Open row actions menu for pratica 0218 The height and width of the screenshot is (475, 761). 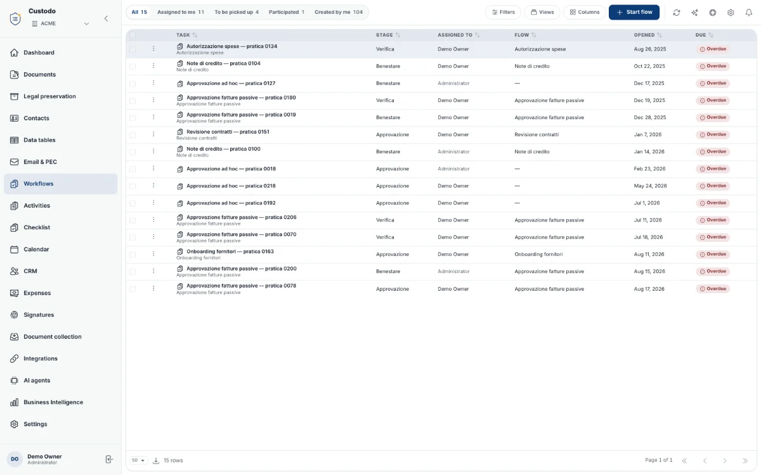click(153, 186)
